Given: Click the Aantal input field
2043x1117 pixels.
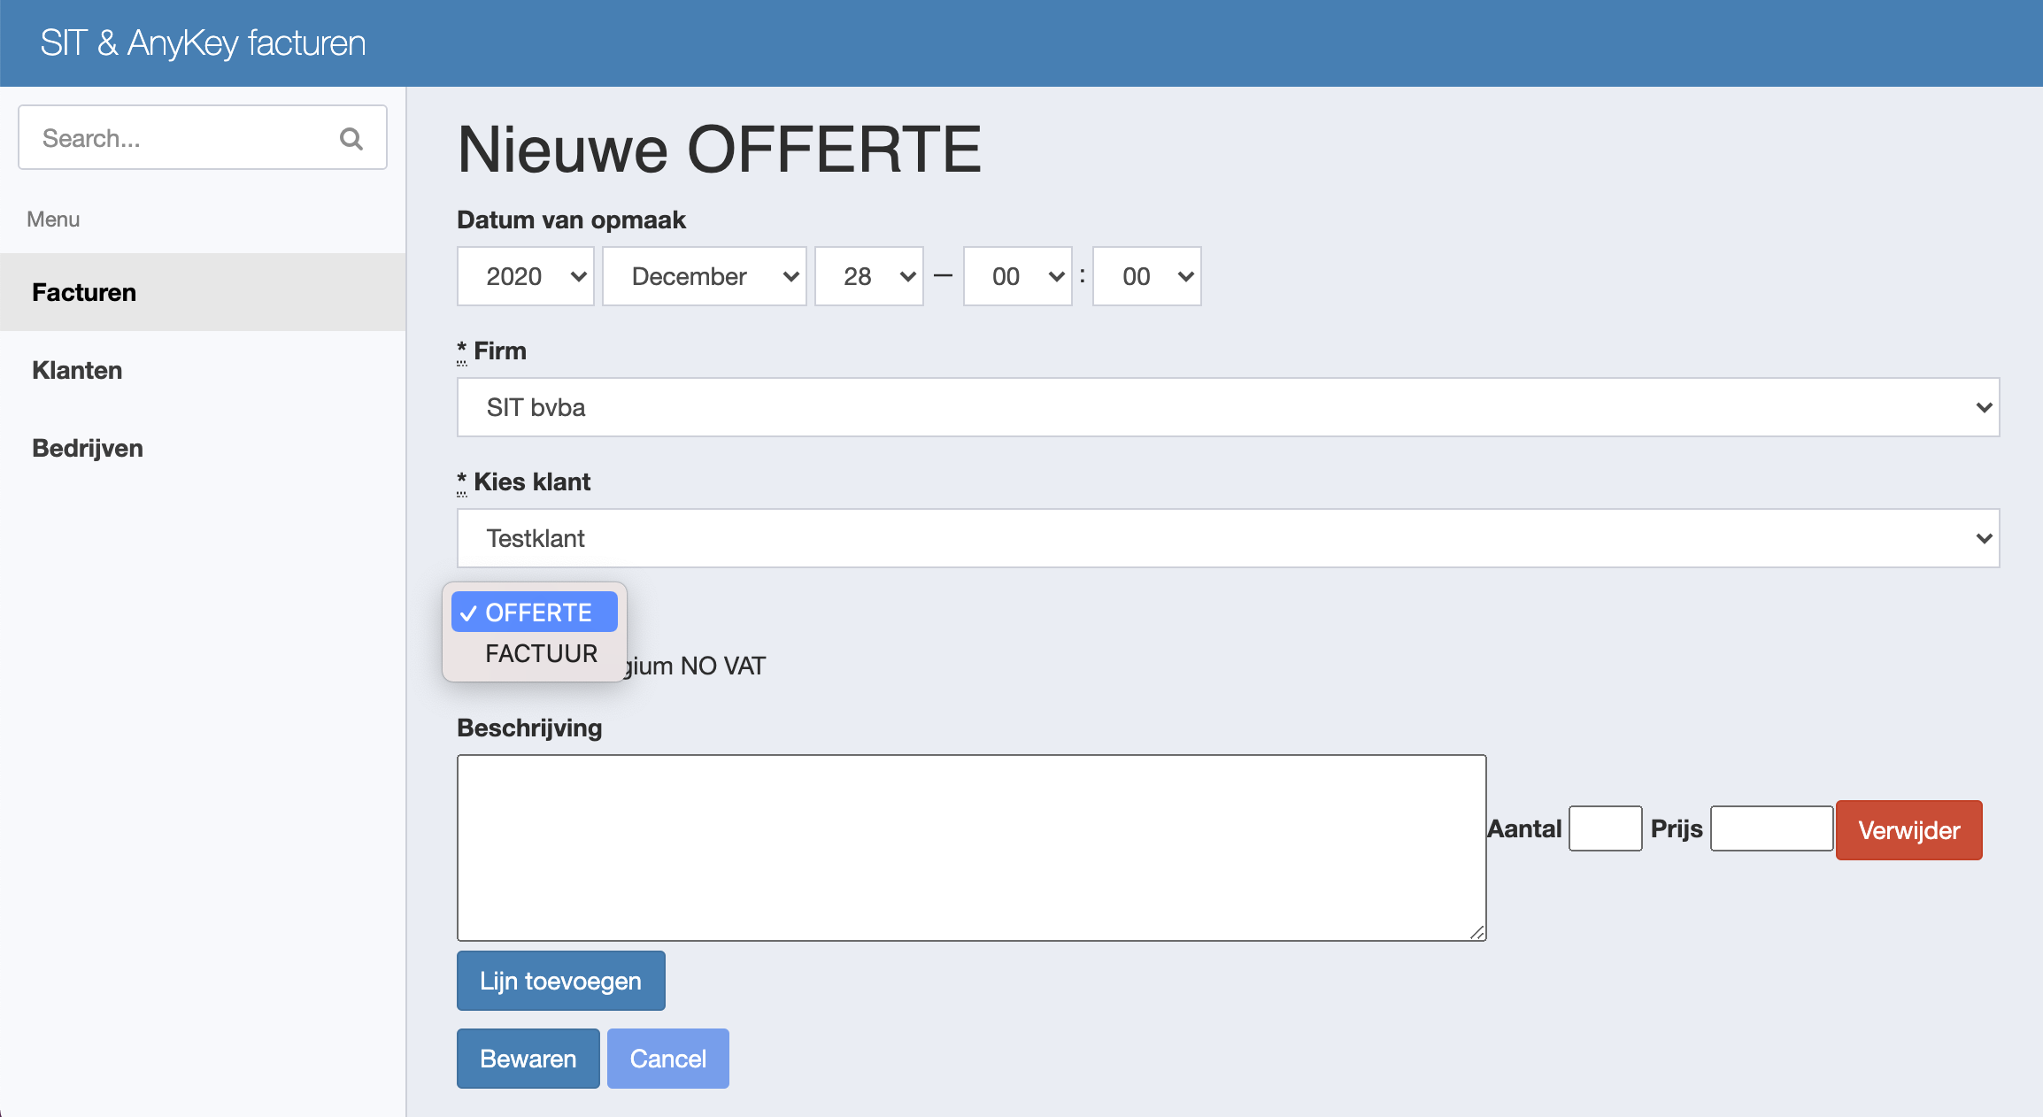Looking at the screenshot, I should pos(1606,828).
